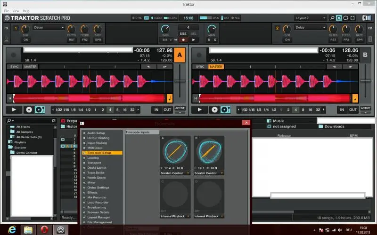
Task: Open FX unit 1 Delay effect dropdown
Action: (x=49, y=28)
